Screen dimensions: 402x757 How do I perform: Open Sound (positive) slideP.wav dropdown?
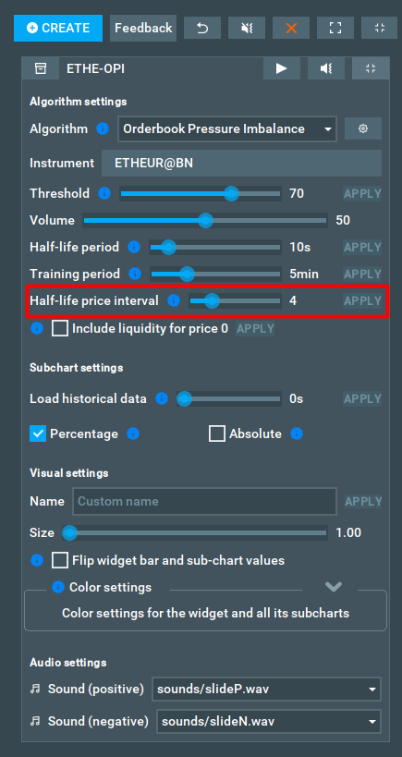[x=266, y=689]
